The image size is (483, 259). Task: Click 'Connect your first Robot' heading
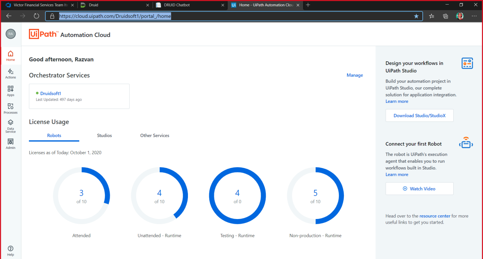[414, 144]
